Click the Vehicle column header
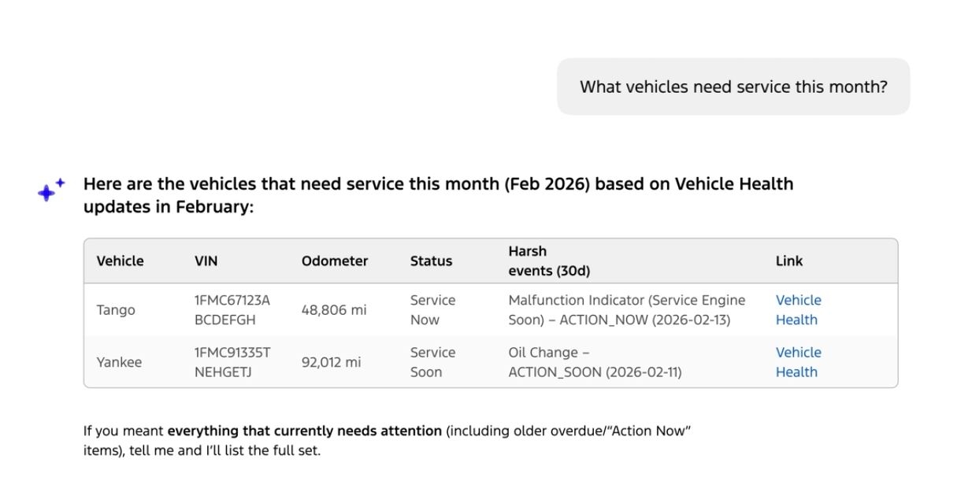Image resolution: width=957 pixels, height=481 pixels. coord(120,261)
